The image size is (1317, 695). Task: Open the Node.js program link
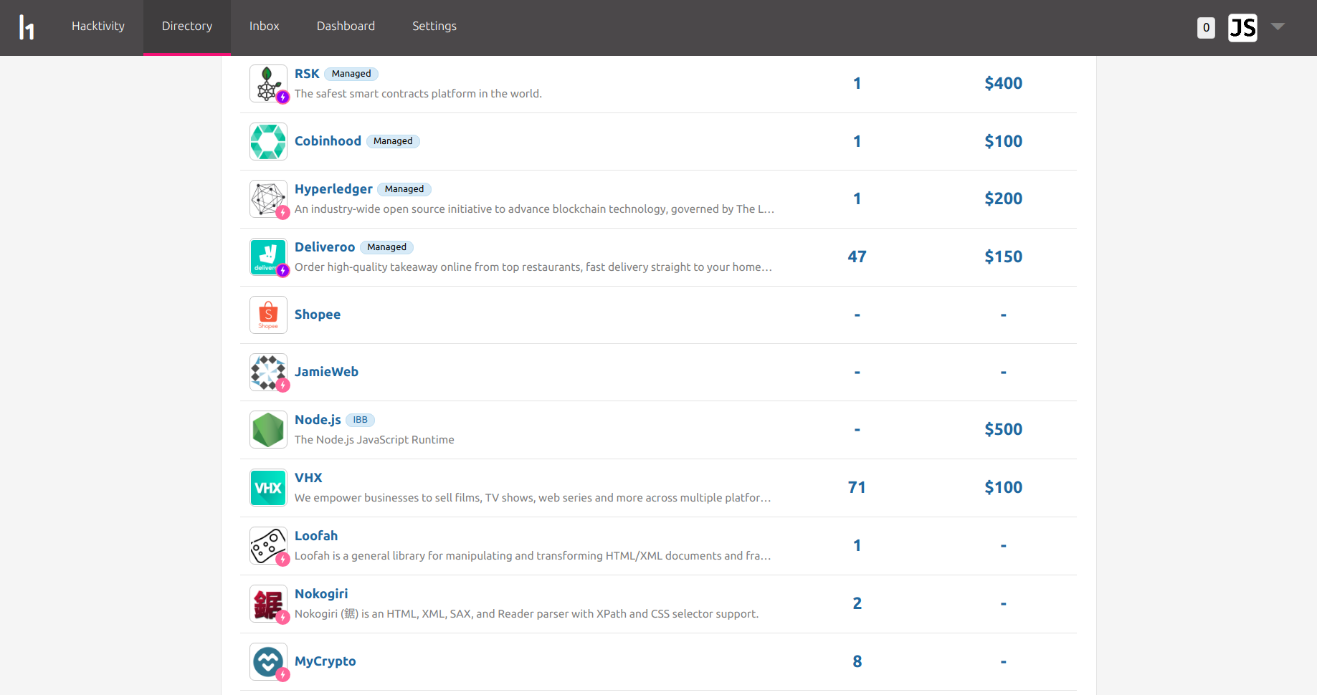click(318, 420)
